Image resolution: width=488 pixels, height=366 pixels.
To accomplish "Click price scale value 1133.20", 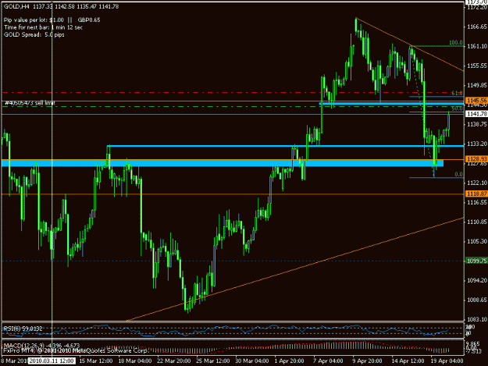I will point(477,144).
